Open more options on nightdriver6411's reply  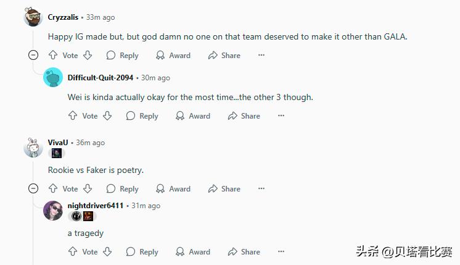click(x=281, y=251)
